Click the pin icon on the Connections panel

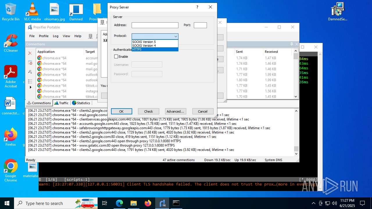coord(292,44)
